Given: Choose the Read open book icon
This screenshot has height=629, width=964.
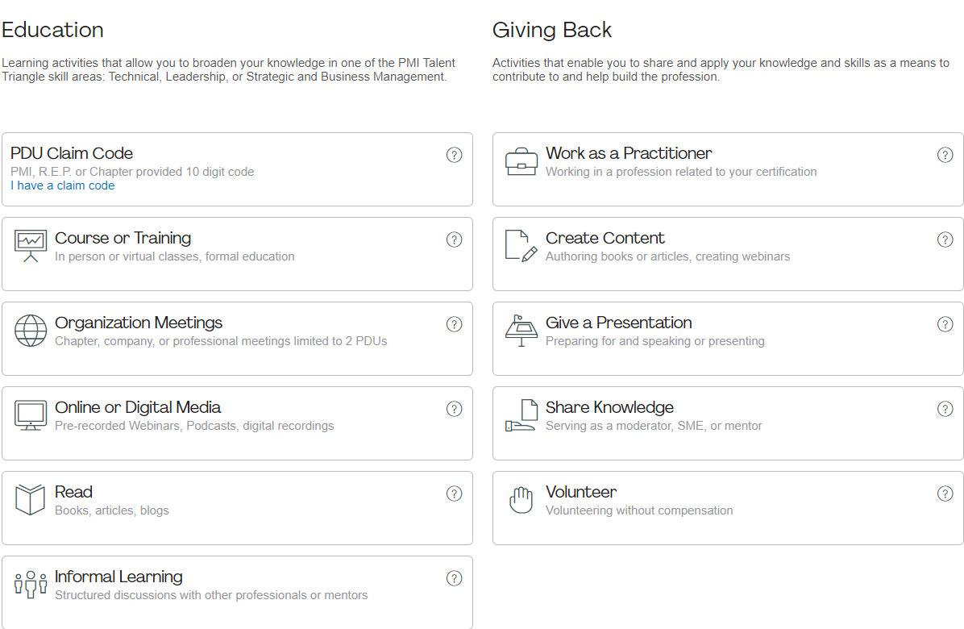Looking at the screenshot, I should [x=31, y=499].
